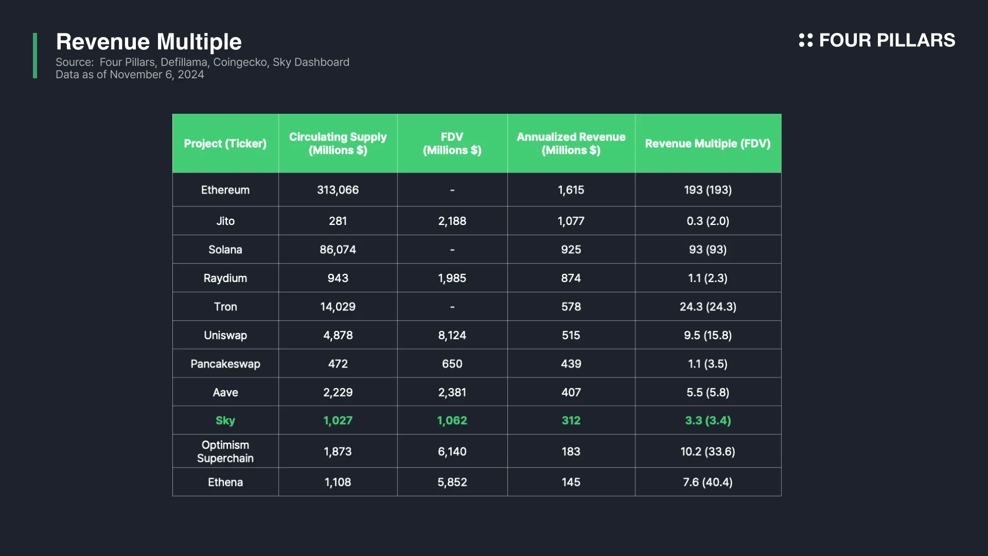Click the '9.5 (15.8)' multiple cell
The image size is (988, 556).
point(708,335)
